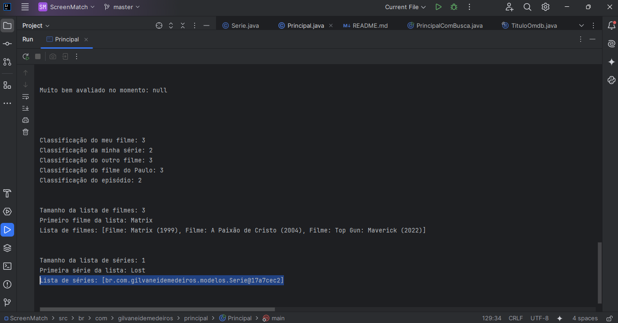Expand the Project view dropdown

point(36,25)
